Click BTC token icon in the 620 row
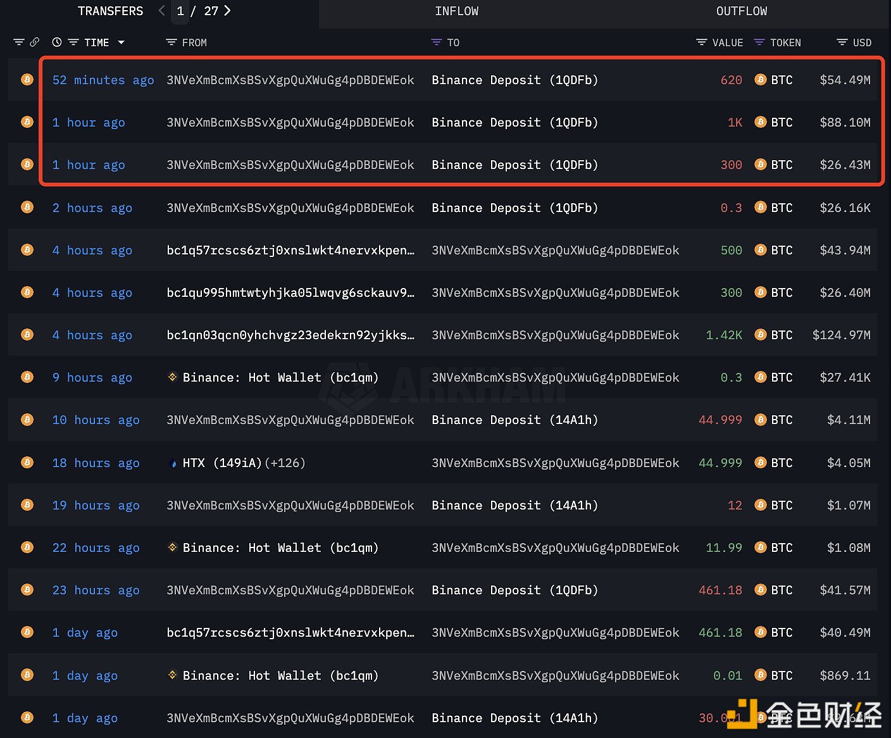This screenshot has width=891, height=738. (x=760, y=80)
